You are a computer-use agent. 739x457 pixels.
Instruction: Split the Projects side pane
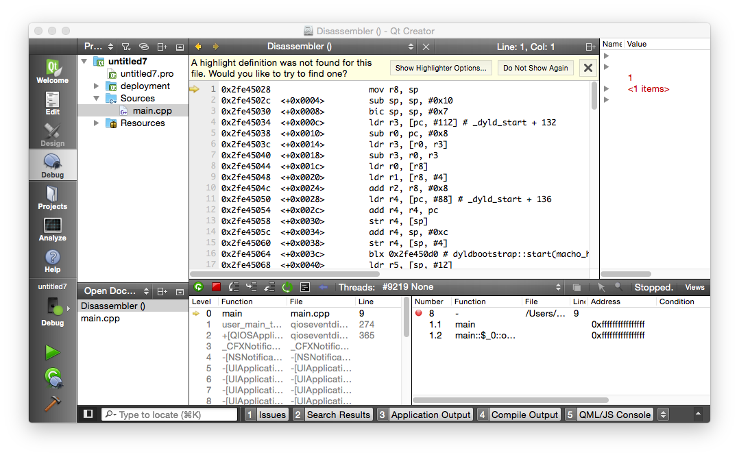(162, 47)
